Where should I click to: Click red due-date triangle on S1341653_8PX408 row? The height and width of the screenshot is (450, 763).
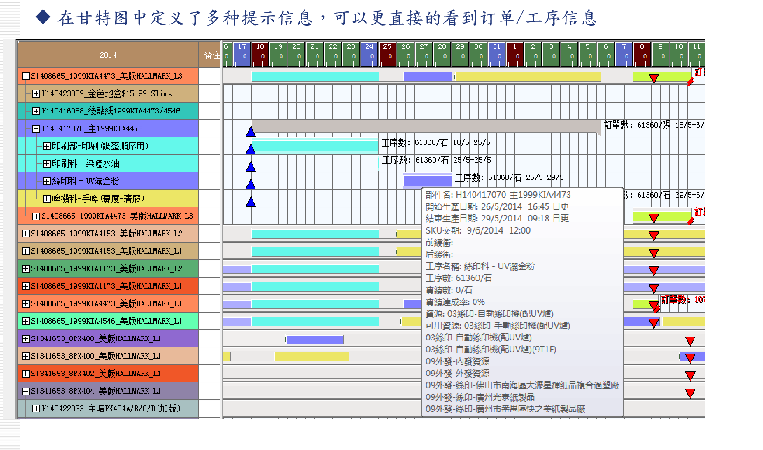[x=690, y=341]
